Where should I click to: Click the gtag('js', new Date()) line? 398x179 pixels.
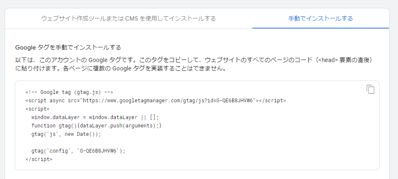tap(66, 134)
